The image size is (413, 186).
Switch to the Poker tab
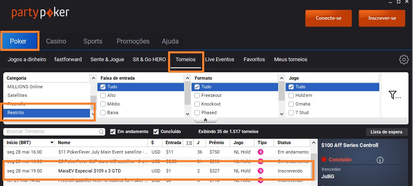tap(20, 41)
